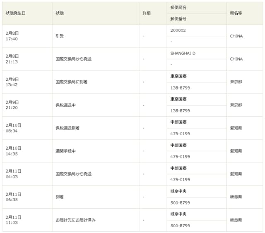Select the 2月9日 13:42 date cell

coord(27,82)
